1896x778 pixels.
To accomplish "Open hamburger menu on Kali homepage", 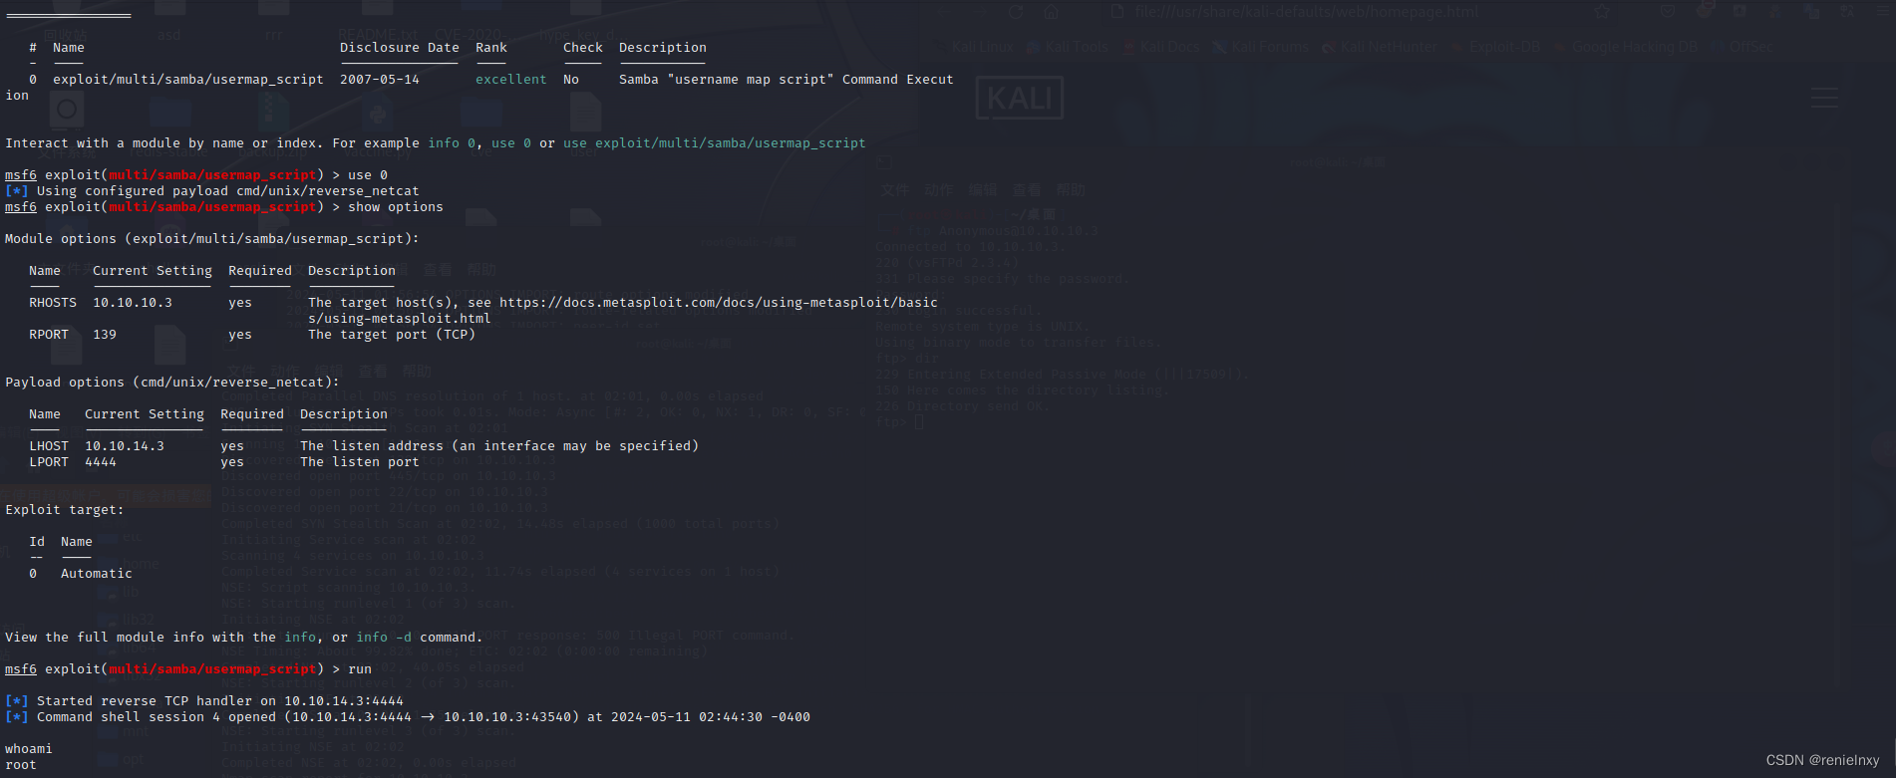I will click(x=1824, y=98).
